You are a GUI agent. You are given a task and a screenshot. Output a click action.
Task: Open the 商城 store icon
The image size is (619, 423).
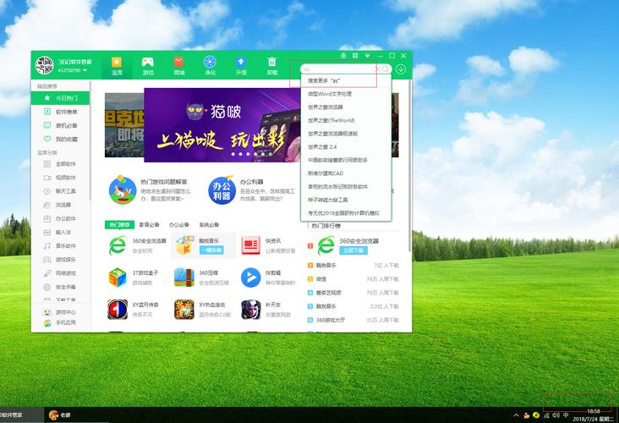(178, 65)
